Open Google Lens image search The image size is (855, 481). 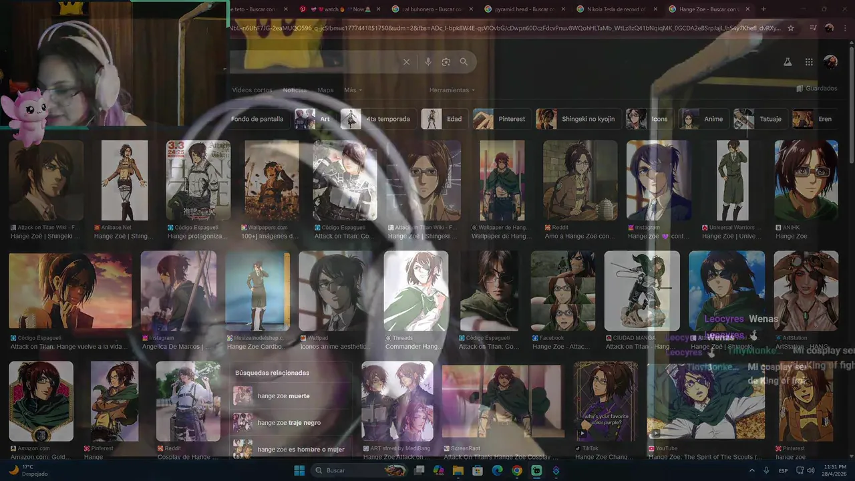446,61
